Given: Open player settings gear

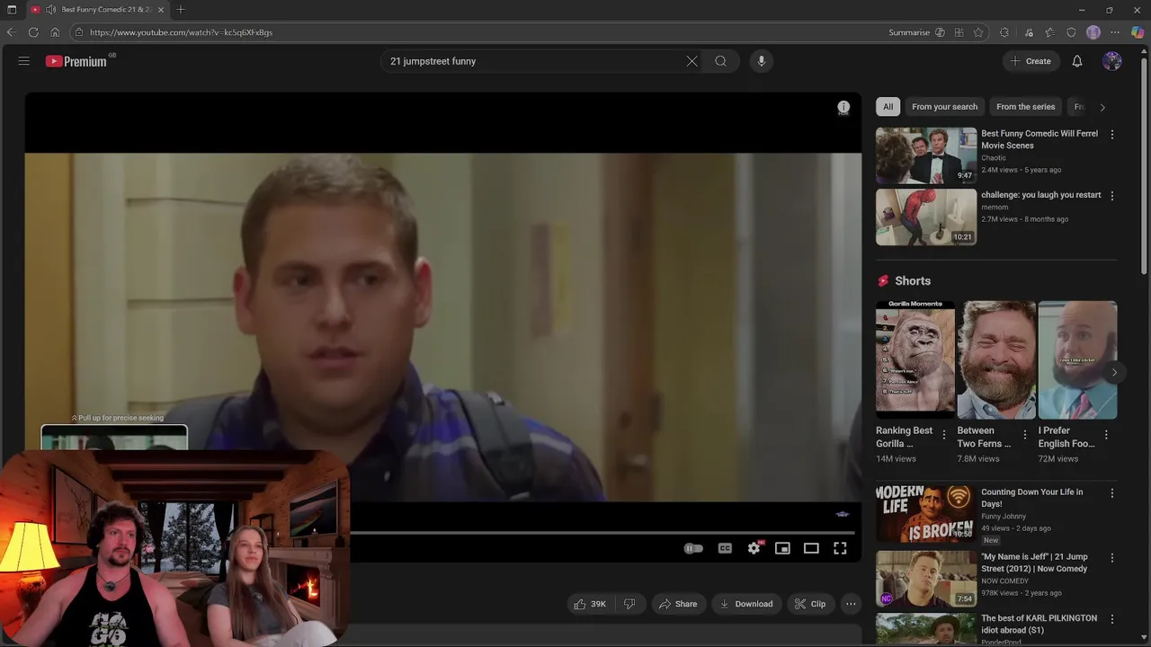Looking at the screenshot, I should [754, 548].
